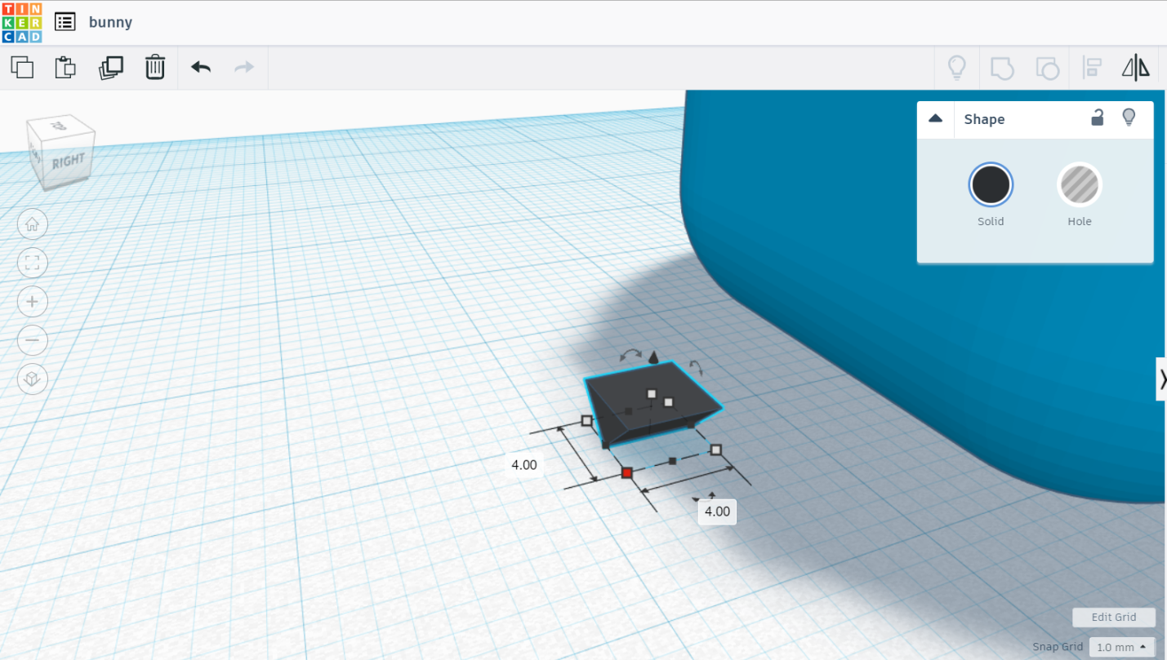
Task: Click the design name bunny
Action: [110, 22]
